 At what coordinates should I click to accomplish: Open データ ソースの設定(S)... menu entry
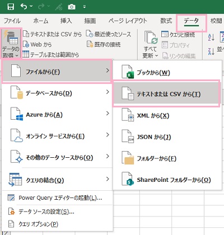57,211
